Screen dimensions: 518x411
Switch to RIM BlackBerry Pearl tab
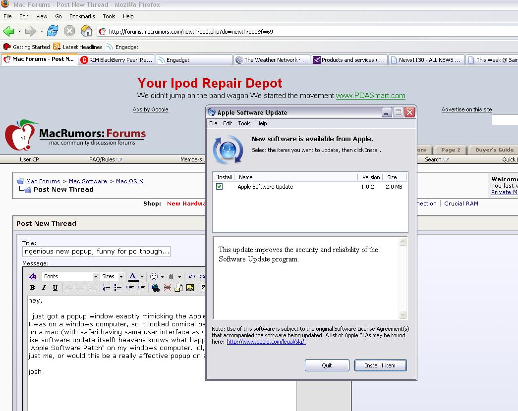pos(116,60)
